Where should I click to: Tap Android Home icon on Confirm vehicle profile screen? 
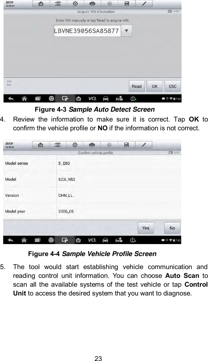(x=24, y=240)
